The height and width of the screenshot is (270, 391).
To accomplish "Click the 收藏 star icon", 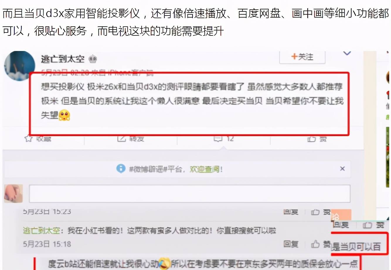I will click(x=28, y=139).
